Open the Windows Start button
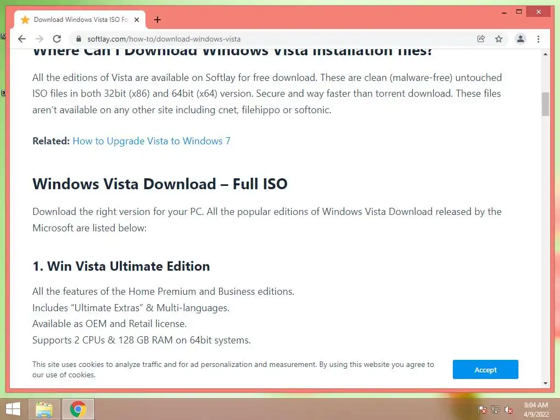Image resolution: width=560 pixels, height=420 pixels. (13, 409)
